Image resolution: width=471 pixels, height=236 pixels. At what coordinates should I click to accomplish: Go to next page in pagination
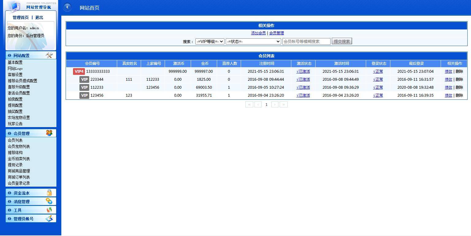tap(275, 105)
